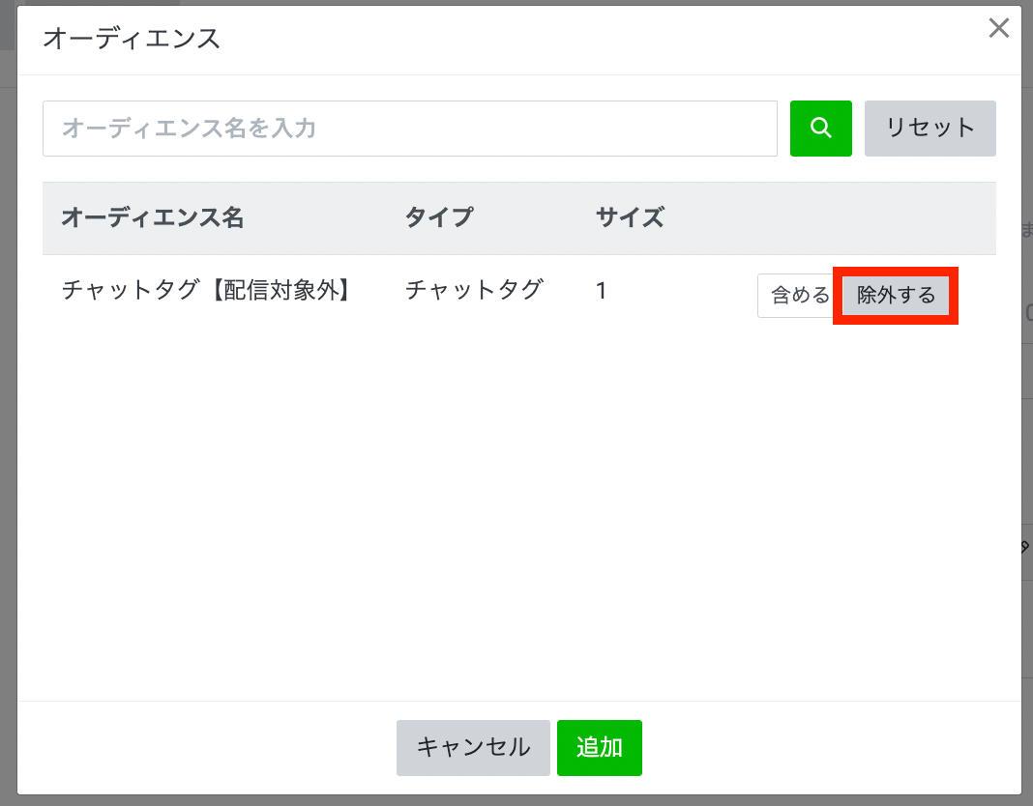Viewport: 1033px width, 806px height.
Task: Click the タイプ column header
Action: tap(438, 217)
